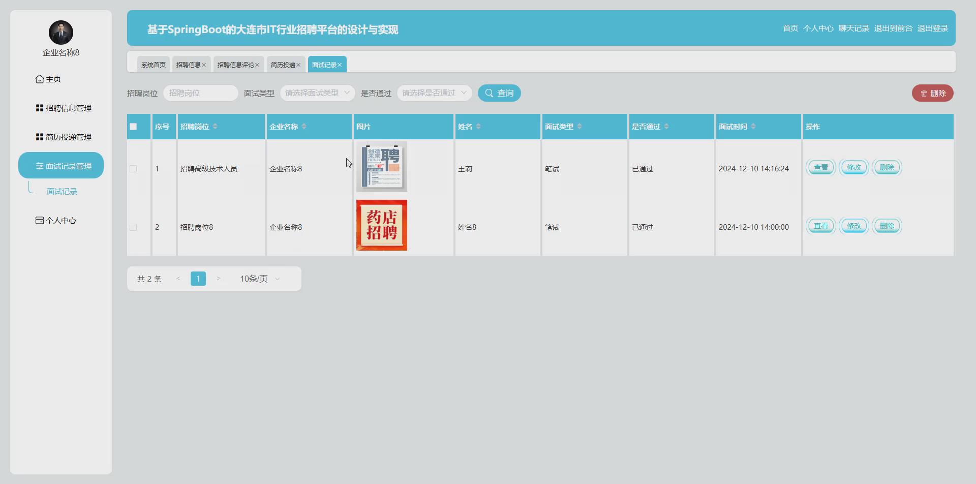Click 删除 for 姓名8 row
This screenshot has height=484, width=976.
pos(887,226)
